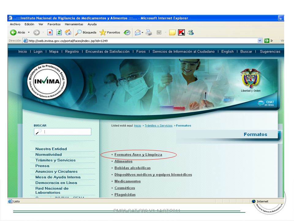The image size is (294, 221).
Task: Click the yellow note icon in toolbar
Action: [x=172, y=33]
